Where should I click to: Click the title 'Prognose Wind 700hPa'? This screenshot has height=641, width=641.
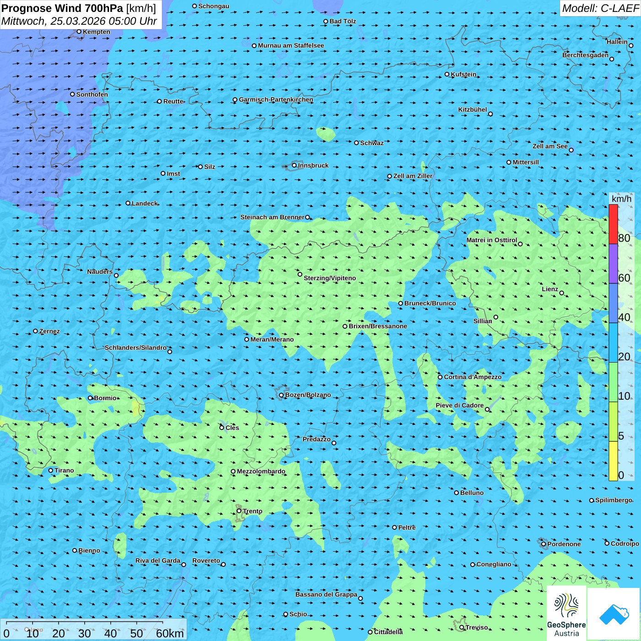click(x=62, y=8)
